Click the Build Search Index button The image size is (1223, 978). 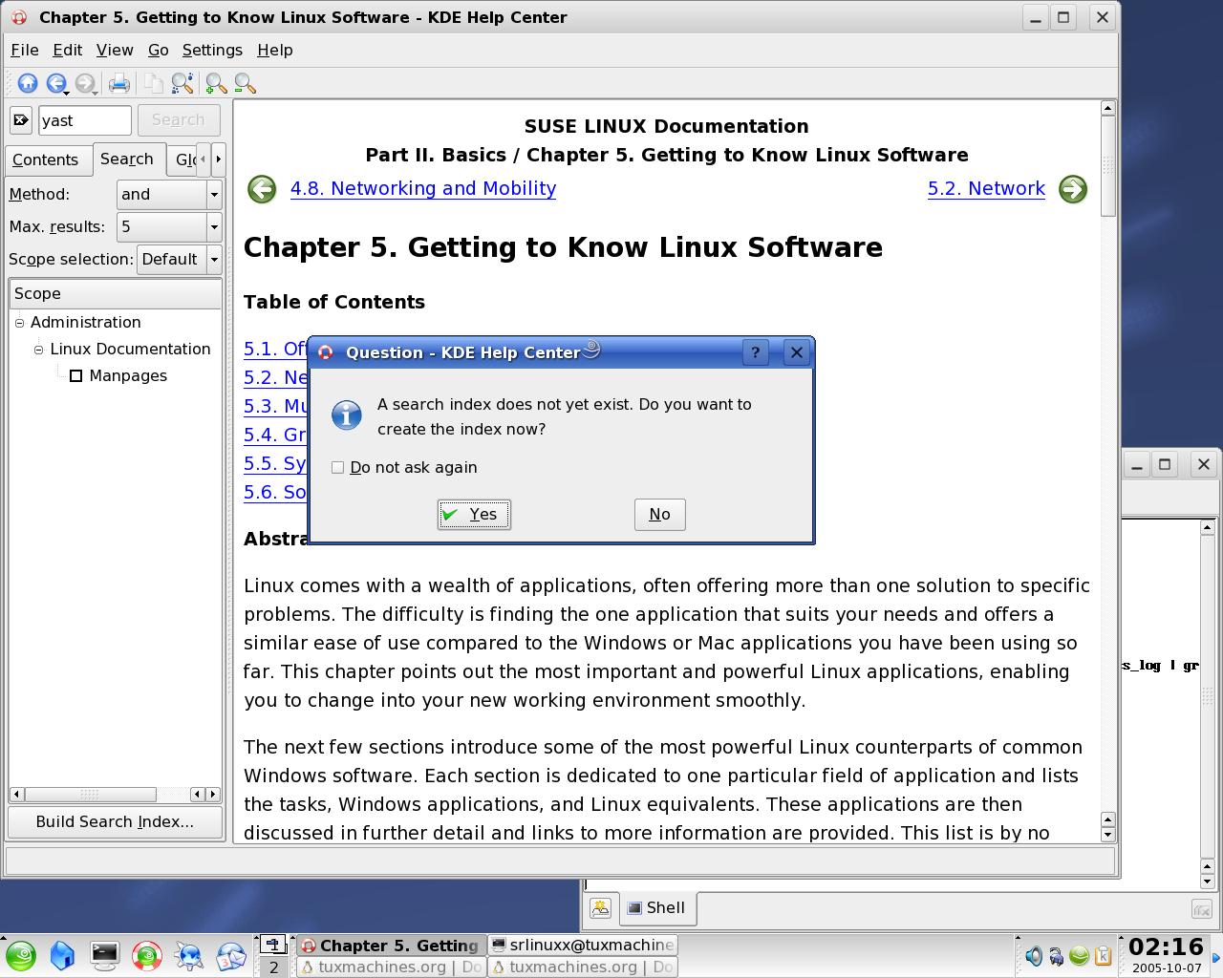(x=115, y=821)
